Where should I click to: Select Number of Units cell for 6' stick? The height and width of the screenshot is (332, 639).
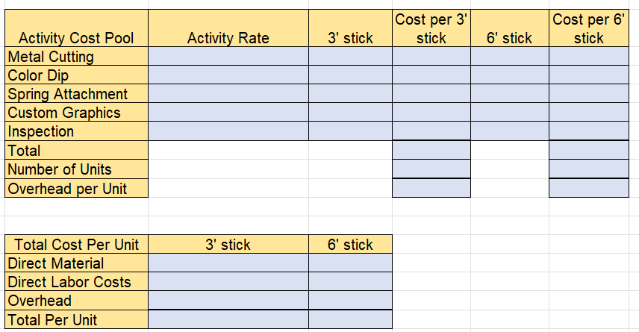pos(589,169)
